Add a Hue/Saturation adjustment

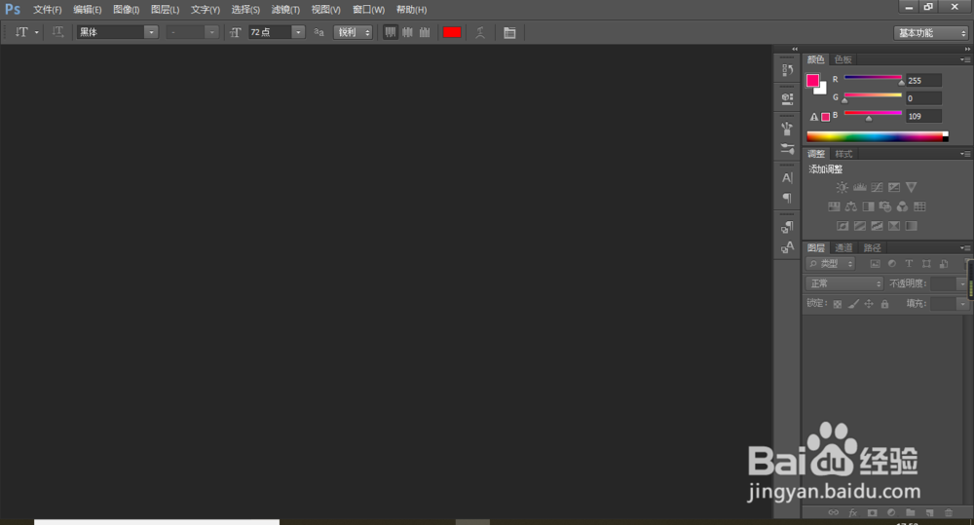pos(834,206)
